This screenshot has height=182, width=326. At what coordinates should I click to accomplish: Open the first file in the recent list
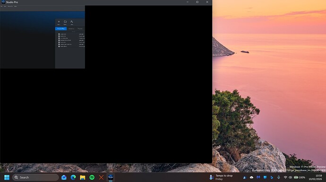click(71, 34)
